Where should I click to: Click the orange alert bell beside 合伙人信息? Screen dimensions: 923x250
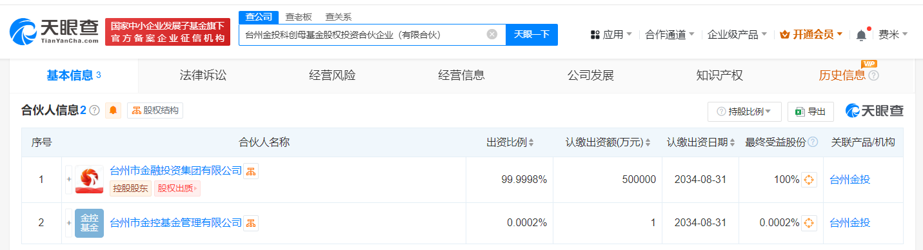pos(114,110)
